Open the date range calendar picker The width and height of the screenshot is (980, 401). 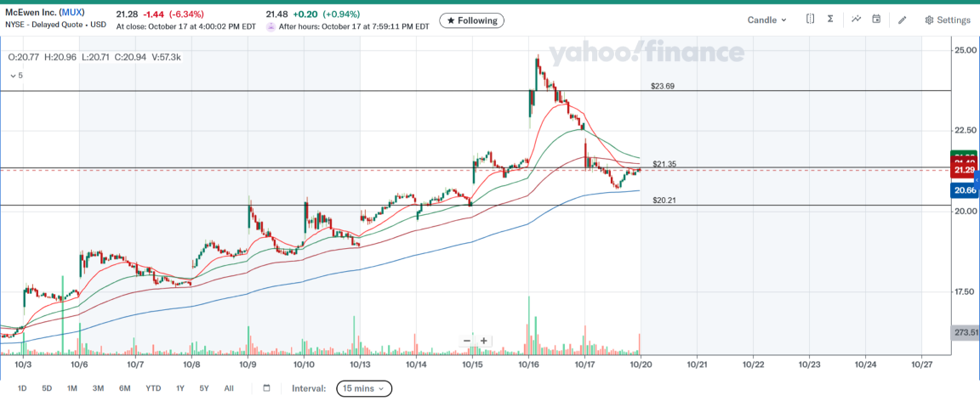tap(266, 388)
